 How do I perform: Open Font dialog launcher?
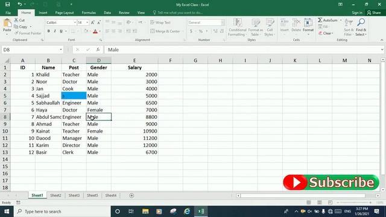tap(101, 40)
